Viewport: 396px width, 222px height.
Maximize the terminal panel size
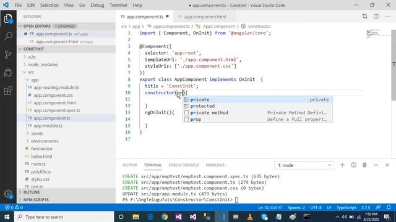click(x=376, y=165)
